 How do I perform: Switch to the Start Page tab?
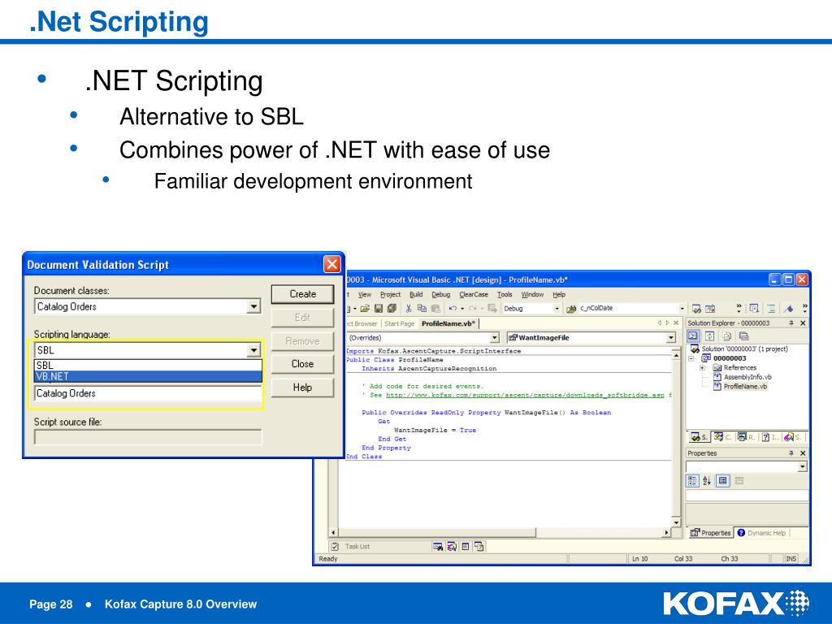point(399,323)
